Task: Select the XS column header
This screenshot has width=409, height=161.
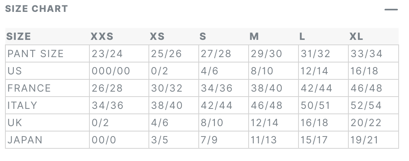Action: 157,36
